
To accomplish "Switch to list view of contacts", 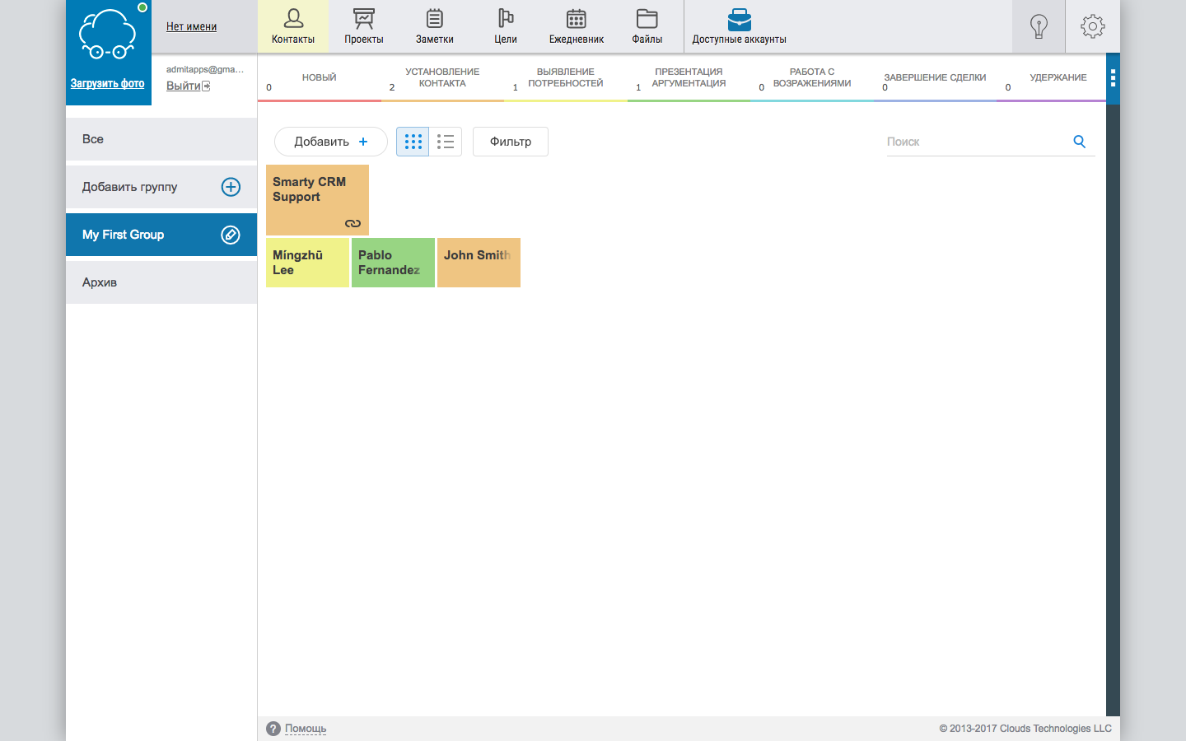I will pos(446,141).
